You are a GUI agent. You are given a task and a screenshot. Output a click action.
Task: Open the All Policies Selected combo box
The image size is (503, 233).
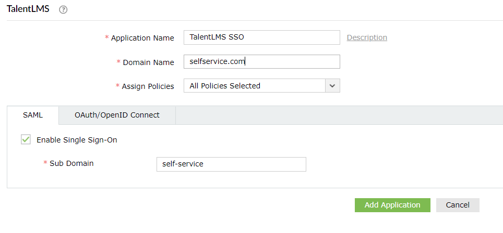pyautogui.click(x=254, y=86)
